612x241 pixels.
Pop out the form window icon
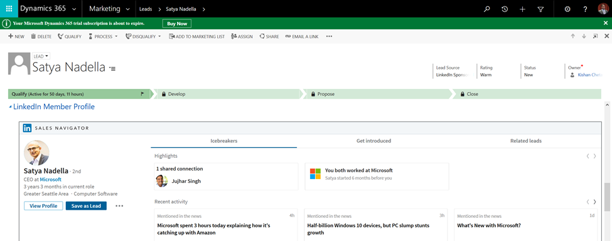point(595,36)
